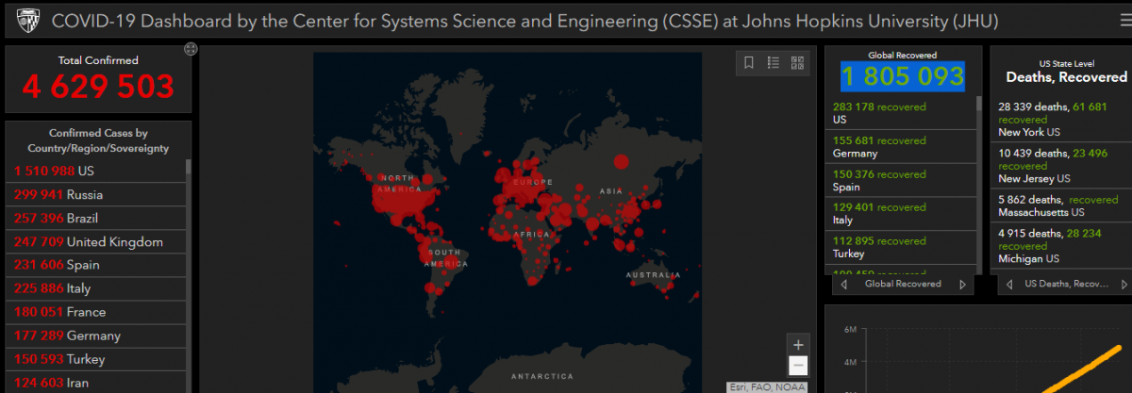Image resolution: width=1132 pixels, height=393 pixels.
Task: Select Brazil in confirmed cases list
Action: pyautogui.click(x=96, y=218)
